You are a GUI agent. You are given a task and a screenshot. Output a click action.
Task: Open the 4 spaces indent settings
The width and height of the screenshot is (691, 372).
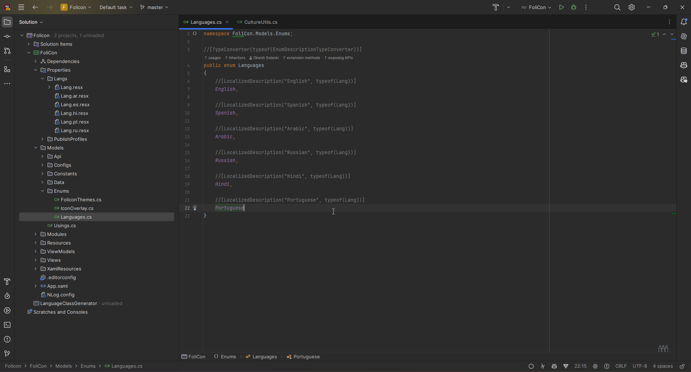[663, 366]
